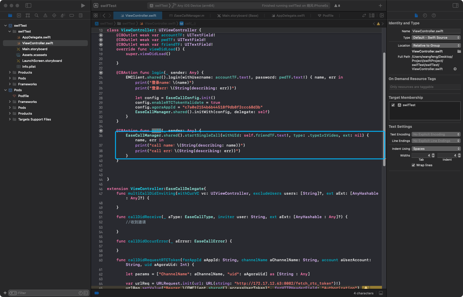The image size is (463, 297).
Task: Open the Breakpoint navigator icon
Action: 72,16
